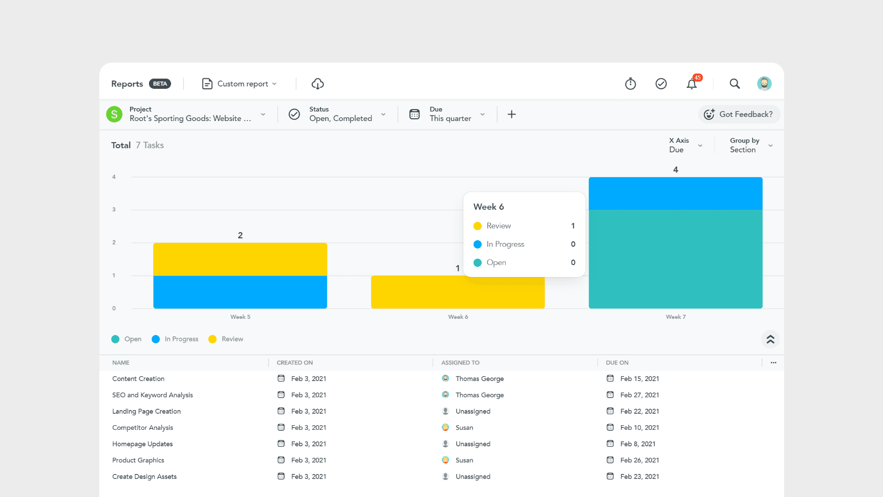Viewport: 883px width, 497px height.
Task: Open the Group by Section dropdown
Action: coord(751,145)
